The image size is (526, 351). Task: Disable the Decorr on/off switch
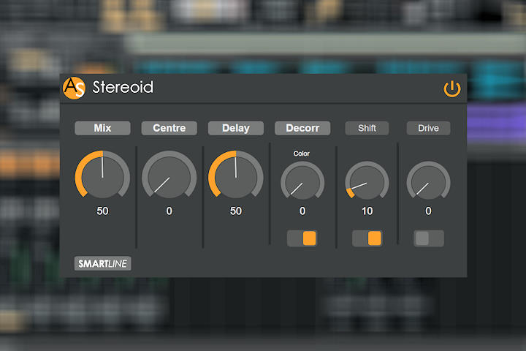pyautogui.click(x=302, y=238)
